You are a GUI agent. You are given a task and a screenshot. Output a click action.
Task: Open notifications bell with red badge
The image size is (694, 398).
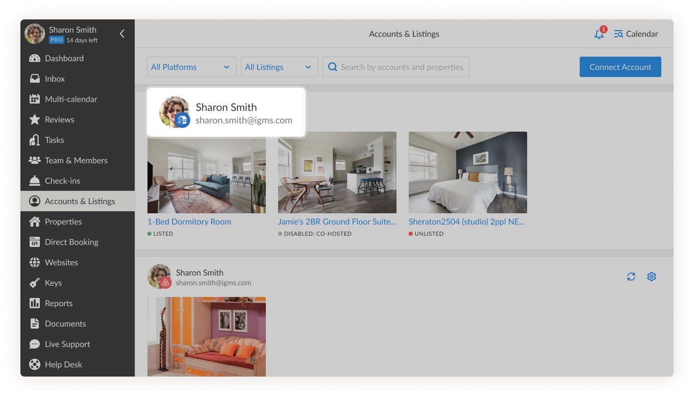click(x=600, y=34)
